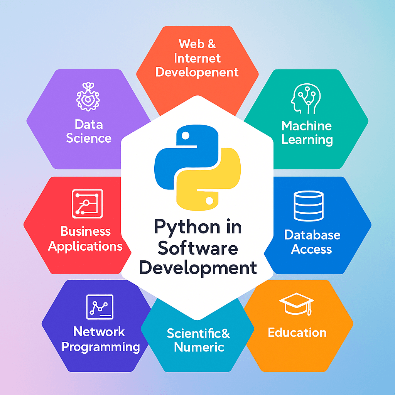Click the Python in Software Development title
The height and width of the screenshot is (395, 395).
tap(197, 249)
